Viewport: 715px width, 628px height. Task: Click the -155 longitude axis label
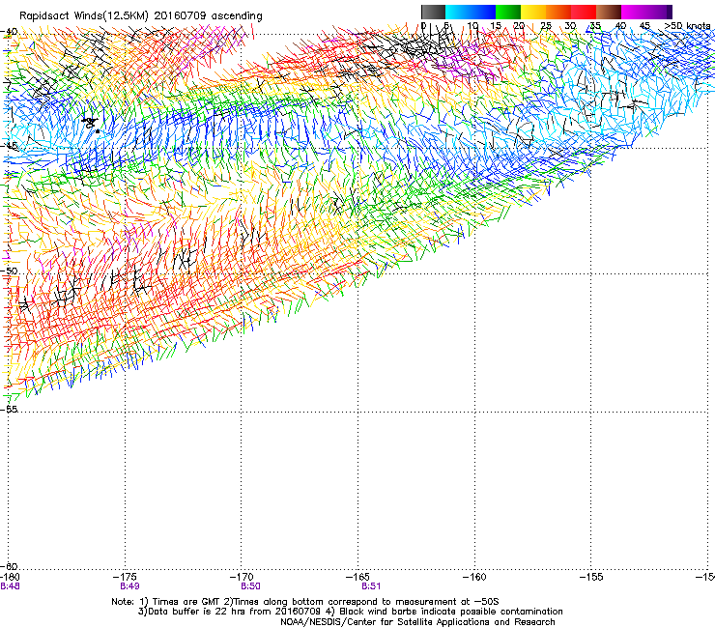[591, 578]
